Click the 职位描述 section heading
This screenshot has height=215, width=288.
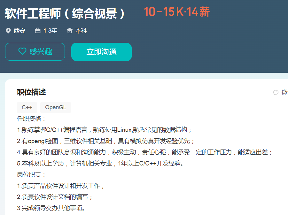coord(31,92)
